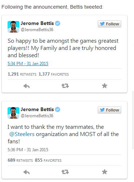The image size is (134, 182).
Task: Open the 5:34 PM - 31 Jan 2015 timestamp link
Action: [28, 64]
